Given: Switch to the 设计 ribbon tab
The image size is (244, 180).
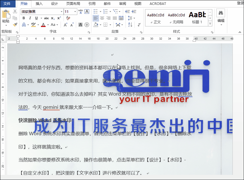Looking at the screenshot, I should [x=54, y=4].
